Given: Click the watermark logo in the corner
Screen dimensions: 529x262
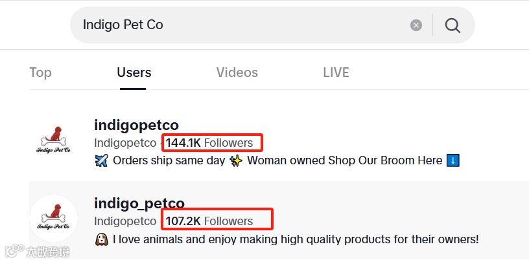Looking at the screenshot, I should pyautogui.click(x=36, y=251).
